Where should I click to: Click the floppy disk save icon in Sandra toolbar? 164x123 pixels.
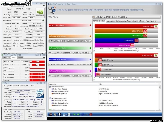click(59, 114)
